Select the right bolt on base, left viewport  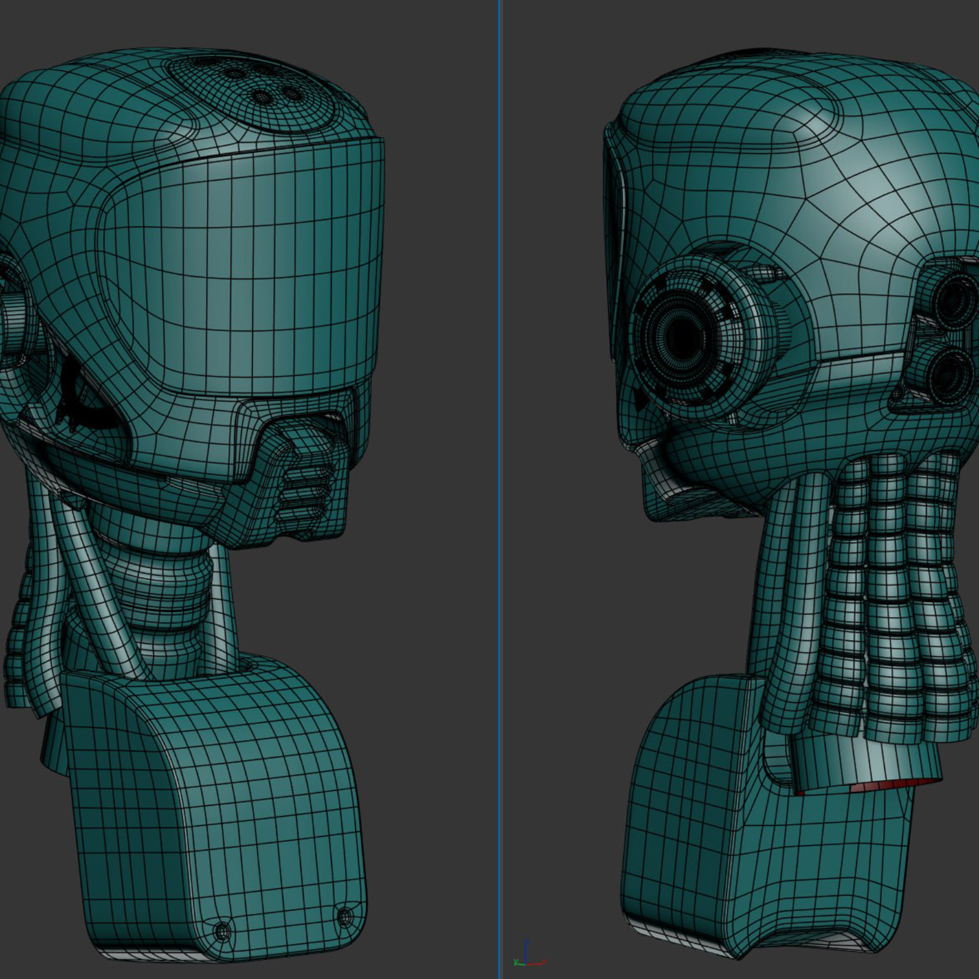(344, 917)
